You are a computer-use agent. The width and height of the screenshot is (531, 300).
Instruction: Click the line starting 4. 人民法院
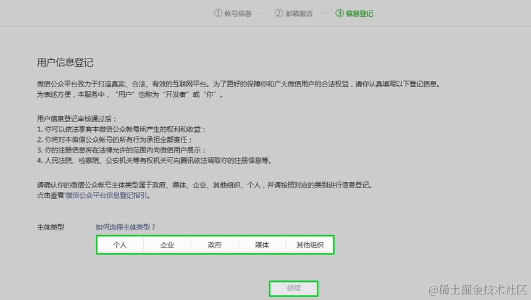point(154,160)
